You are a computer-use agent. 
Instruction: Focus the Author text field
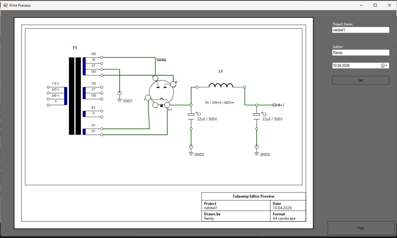[x=360, y=53]
